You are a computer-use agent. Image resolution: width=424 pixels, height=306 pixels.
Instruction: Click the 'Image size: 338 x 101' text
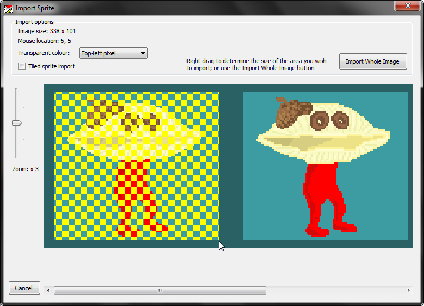[x=47, y=31]
